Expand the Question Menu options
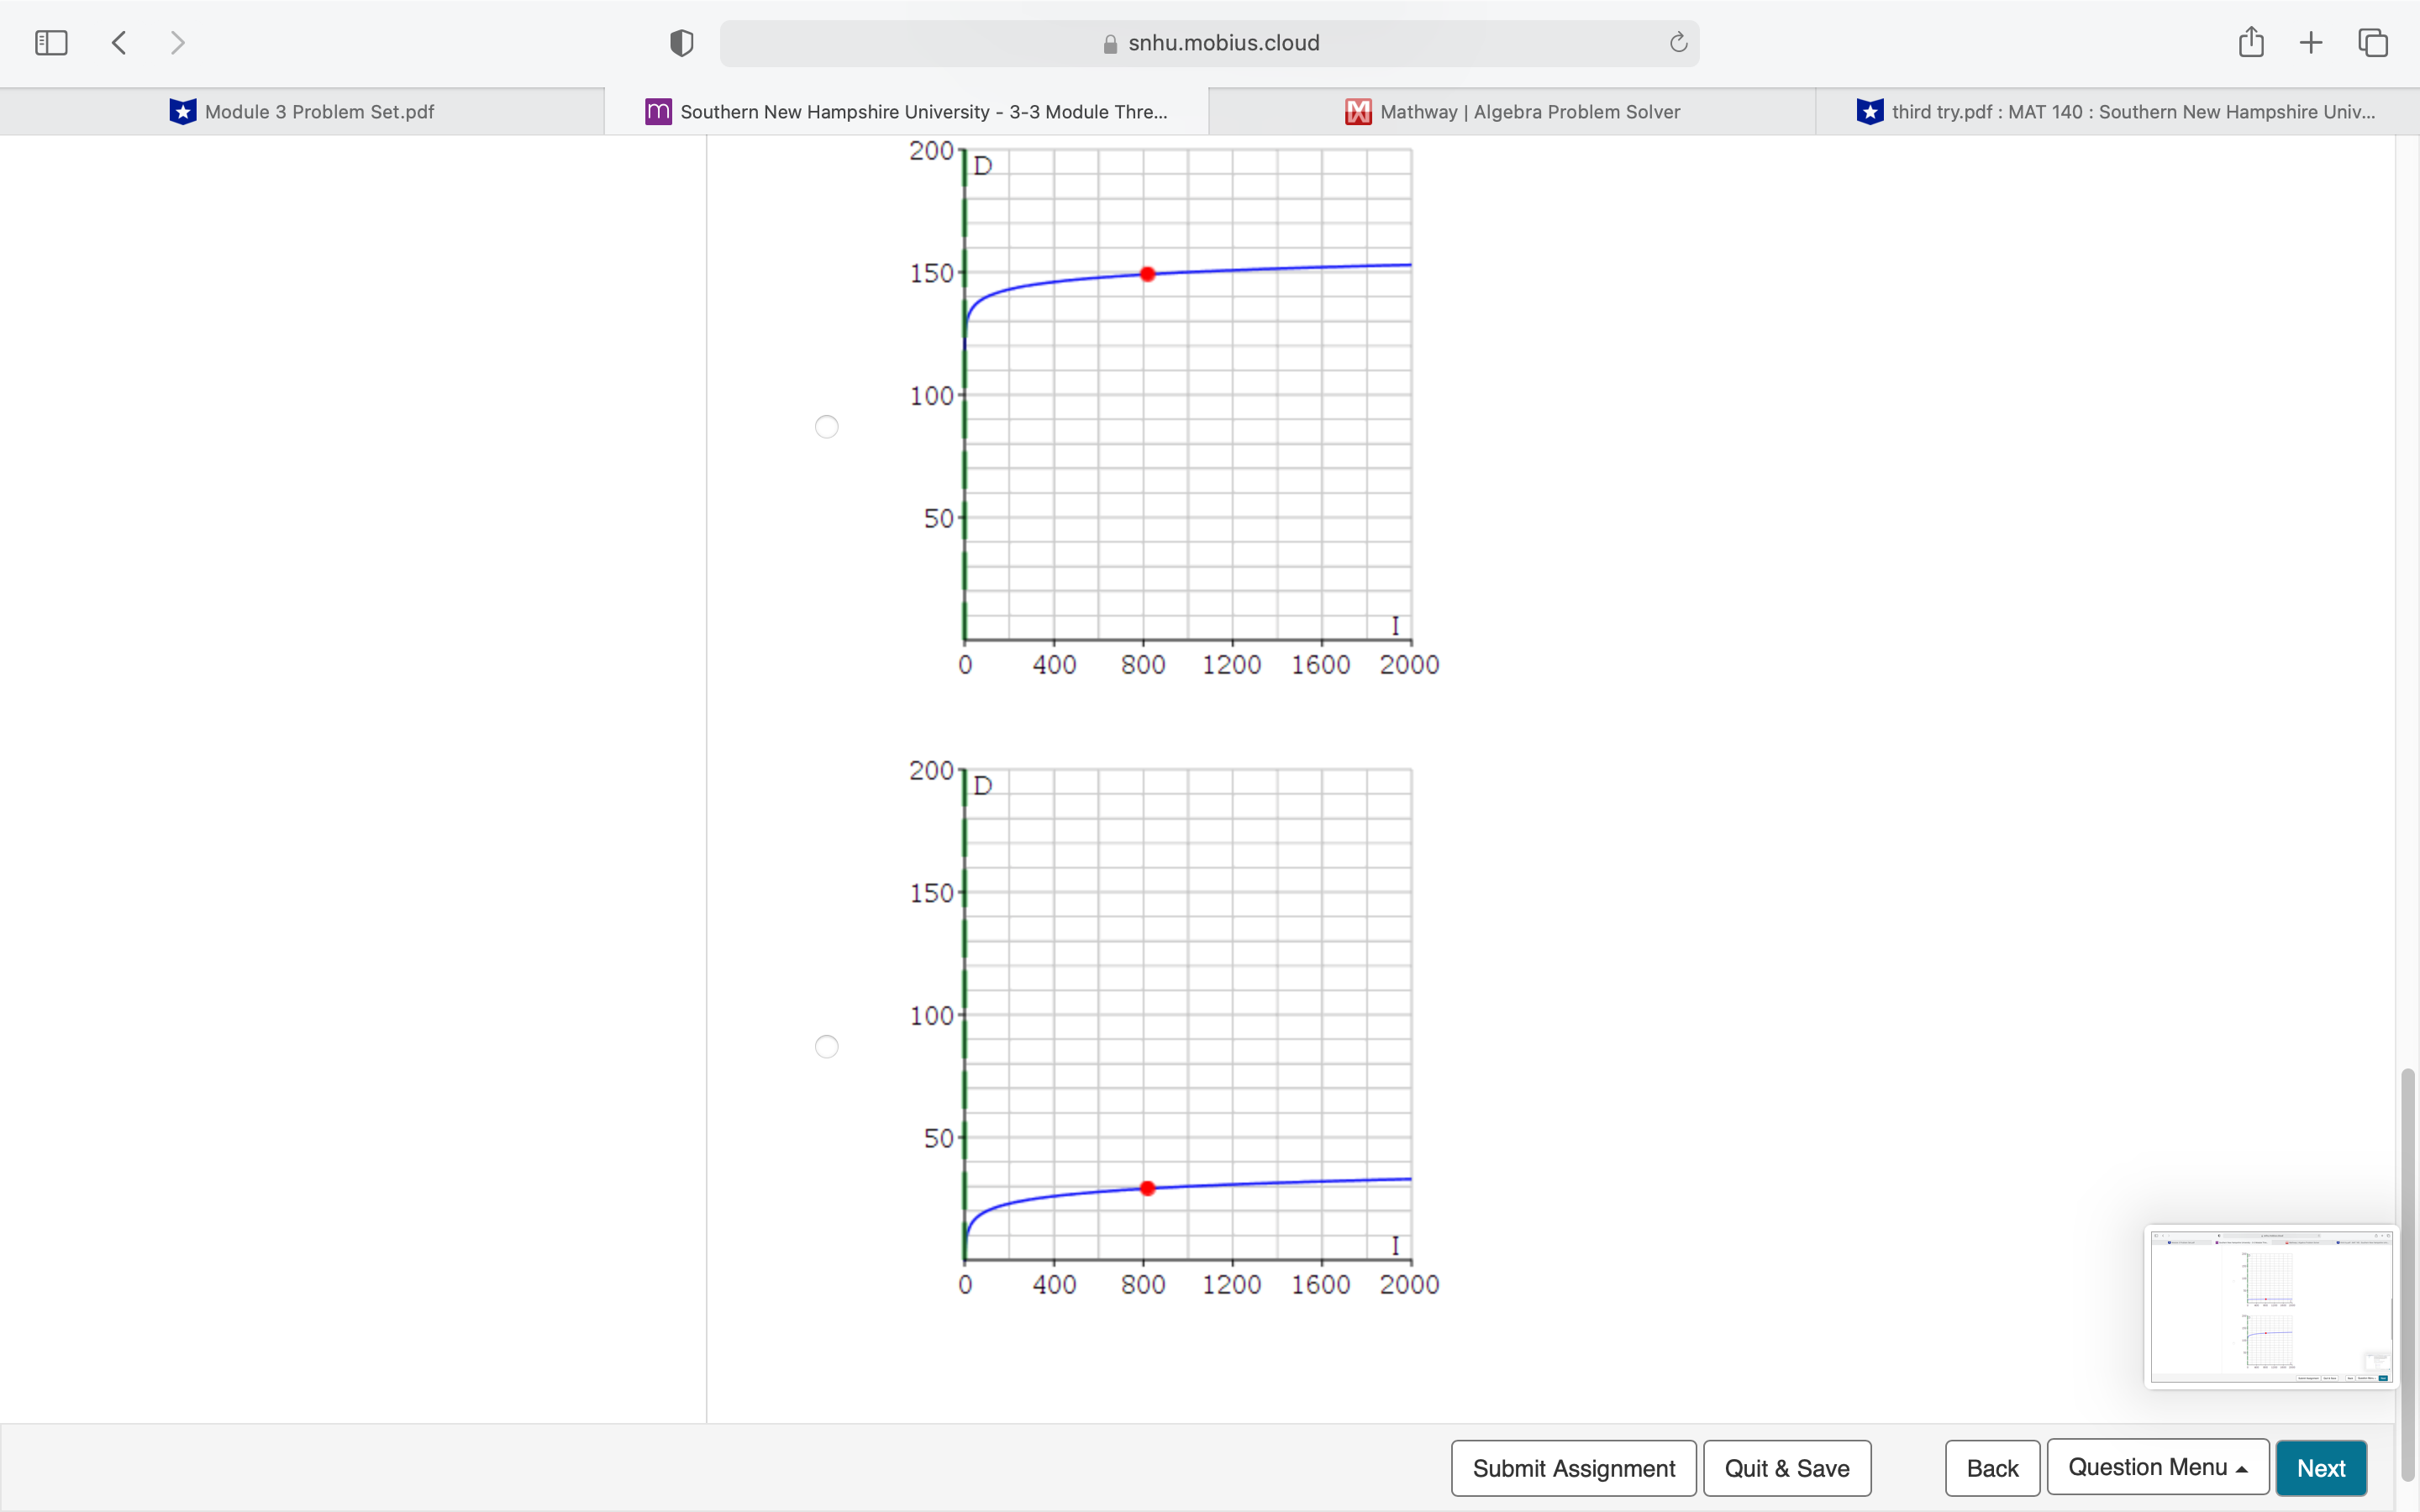The image size is (2420, 1512). pyautogui.click(x=2155, y=1467)
